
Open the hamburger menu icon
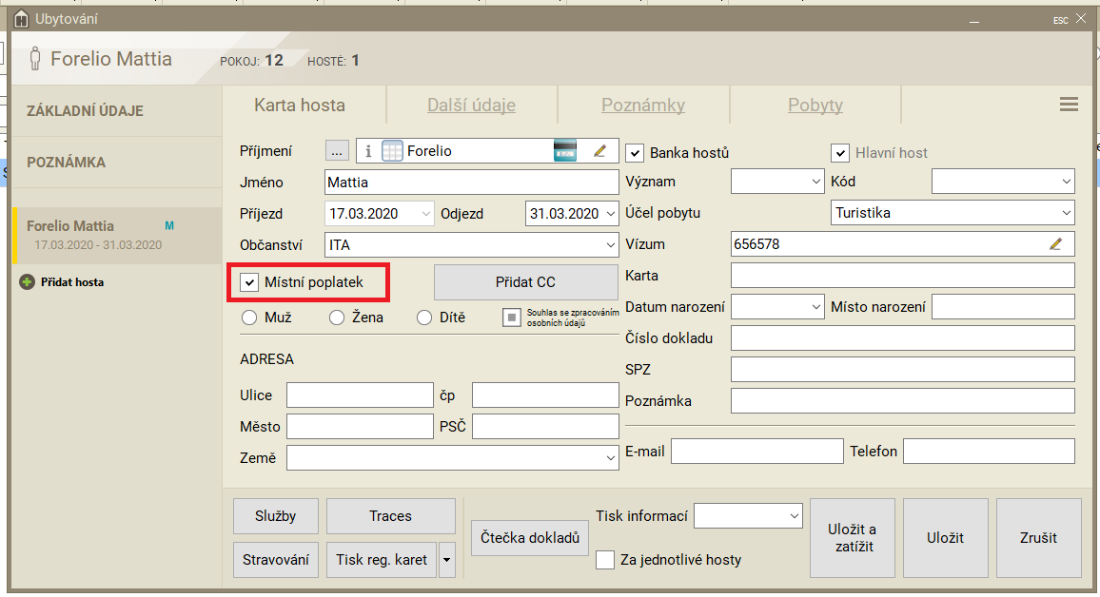point(1068,105)
